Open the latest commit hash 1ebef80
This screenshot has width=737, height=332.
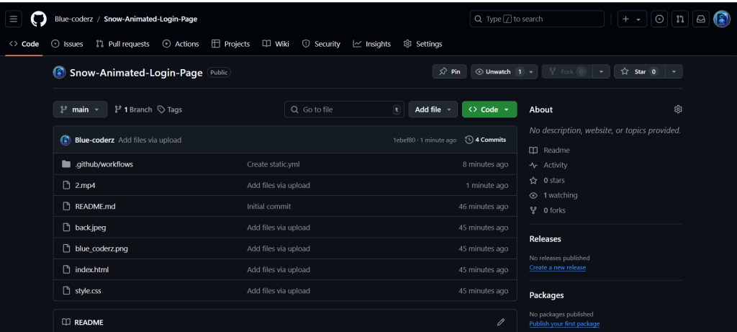tap(404, 140)
